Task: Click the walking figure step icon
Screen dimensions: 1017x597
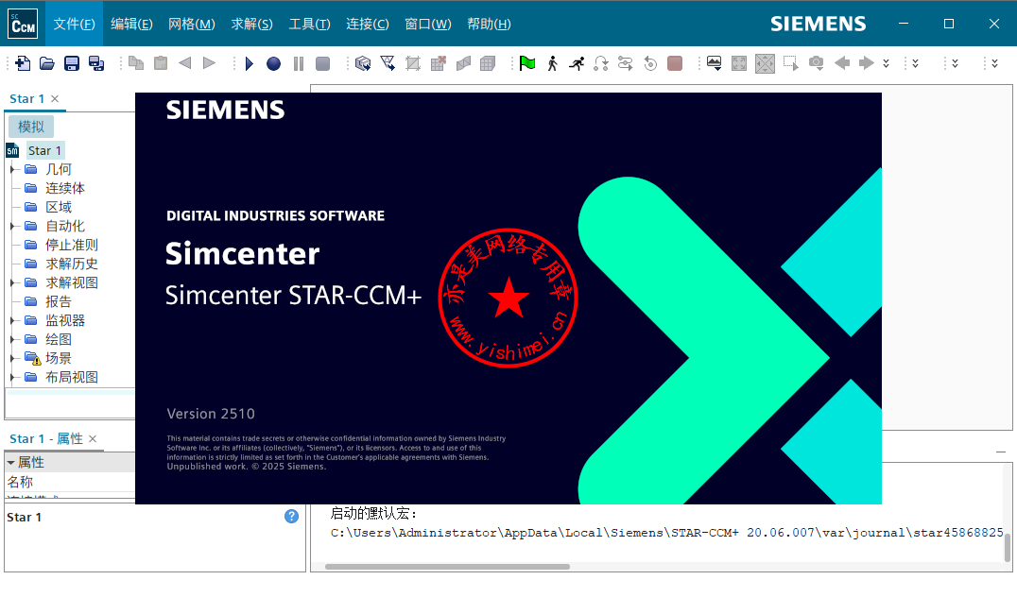Action: click(552, 63)
